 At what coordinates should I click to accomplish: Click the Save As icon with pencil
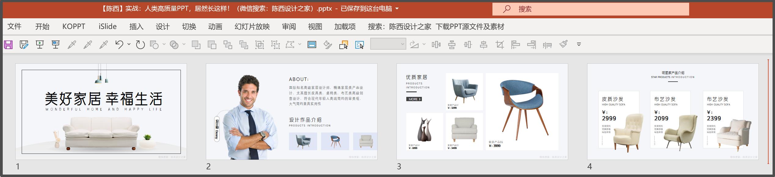tap(24, 45)
